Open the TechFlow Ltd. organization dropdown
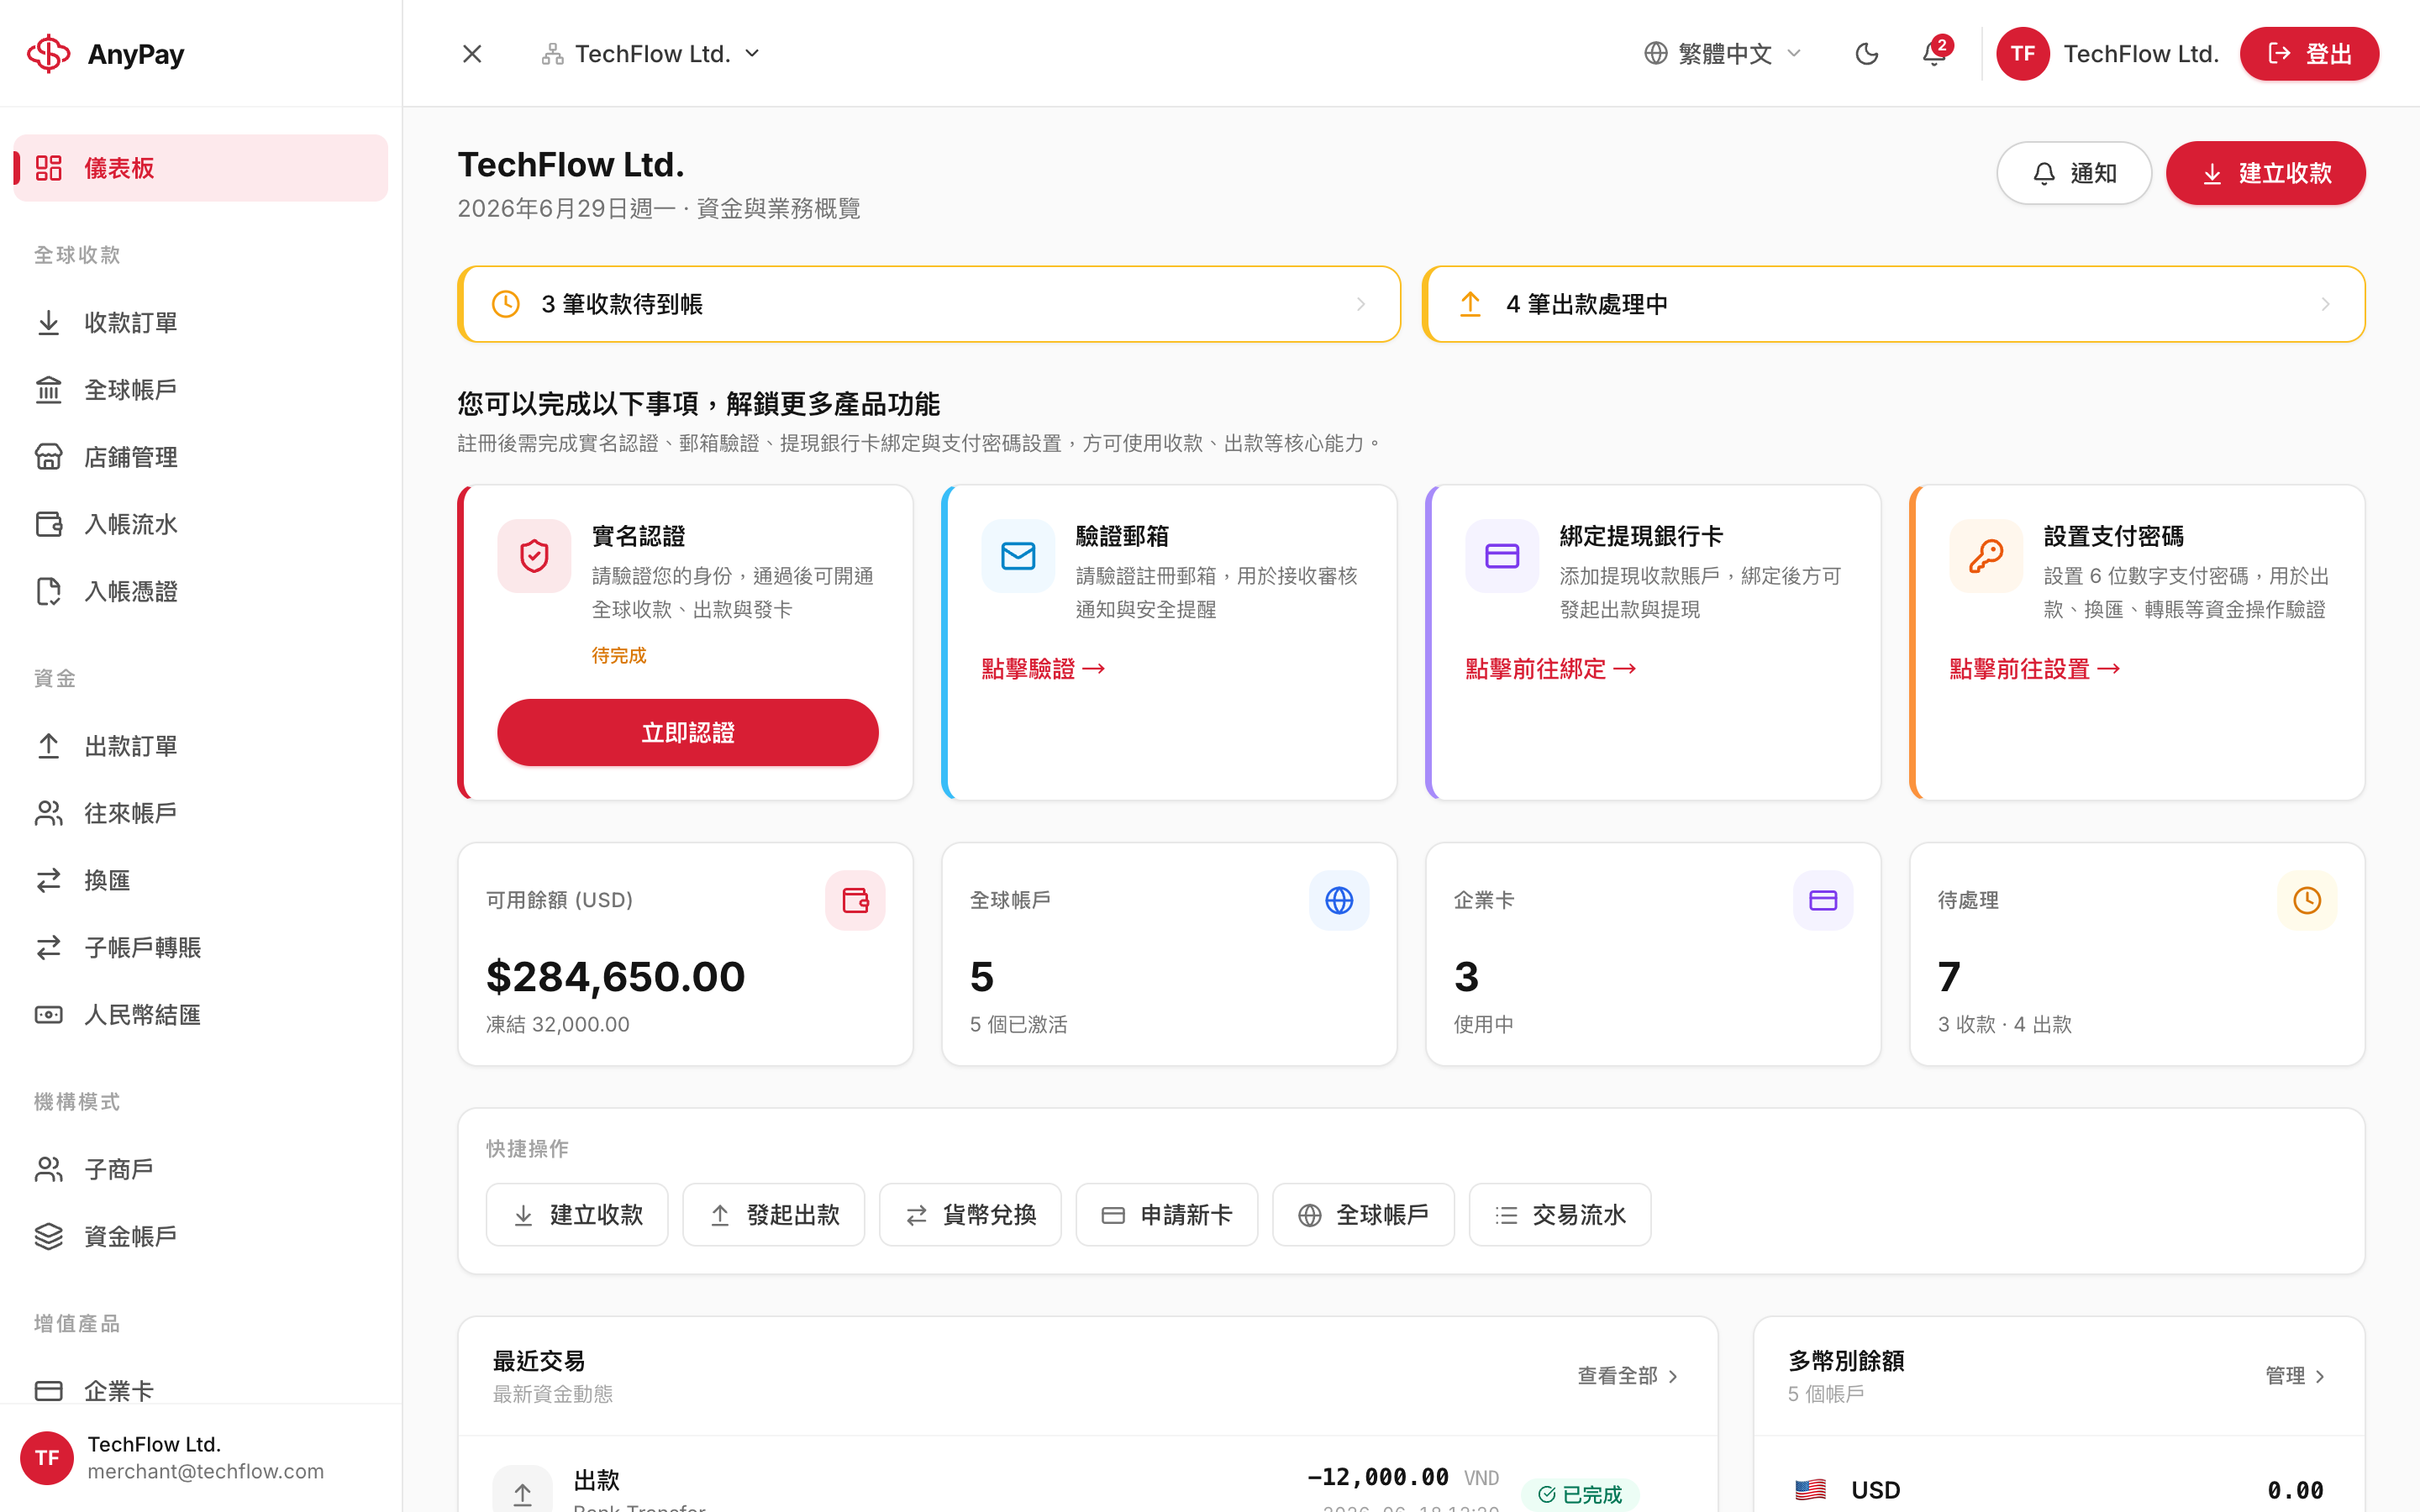The width and height of the screenshot is (2420, 1512). click(x=651, y=54)
